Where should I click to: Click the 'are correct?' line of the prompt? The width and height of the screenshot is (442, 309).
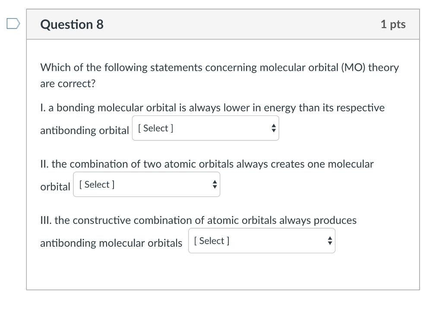tap(68, 84)
